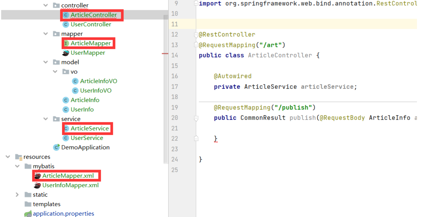Select the ArticleMapper interface file

pyautogui.click(x=91, y=43)
